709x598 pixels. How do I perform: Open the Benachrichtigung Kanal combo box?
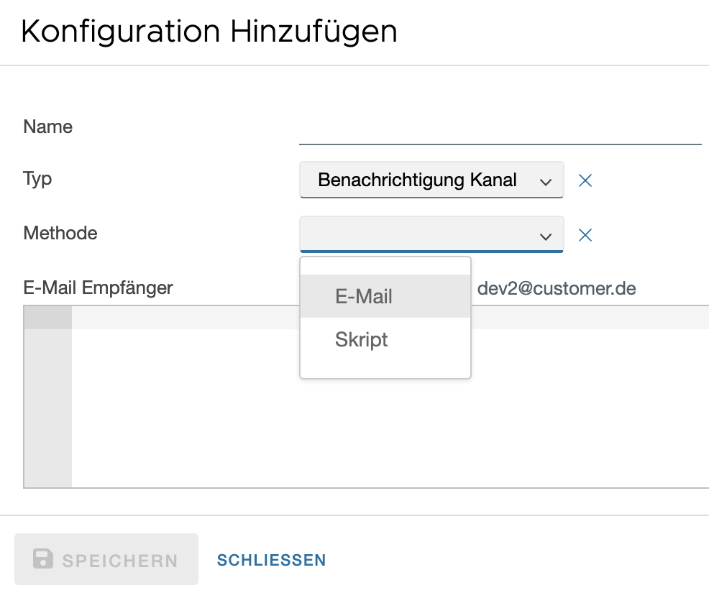pos(431,180)
